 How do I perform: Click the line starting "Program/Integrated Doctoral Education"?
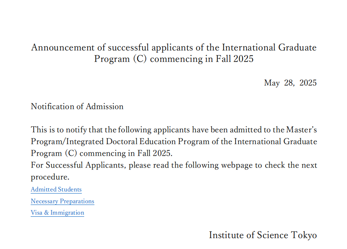click(173, 142)
